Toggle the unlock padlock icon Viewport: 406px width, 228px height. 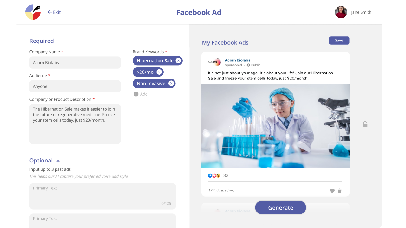coord(365,124)
